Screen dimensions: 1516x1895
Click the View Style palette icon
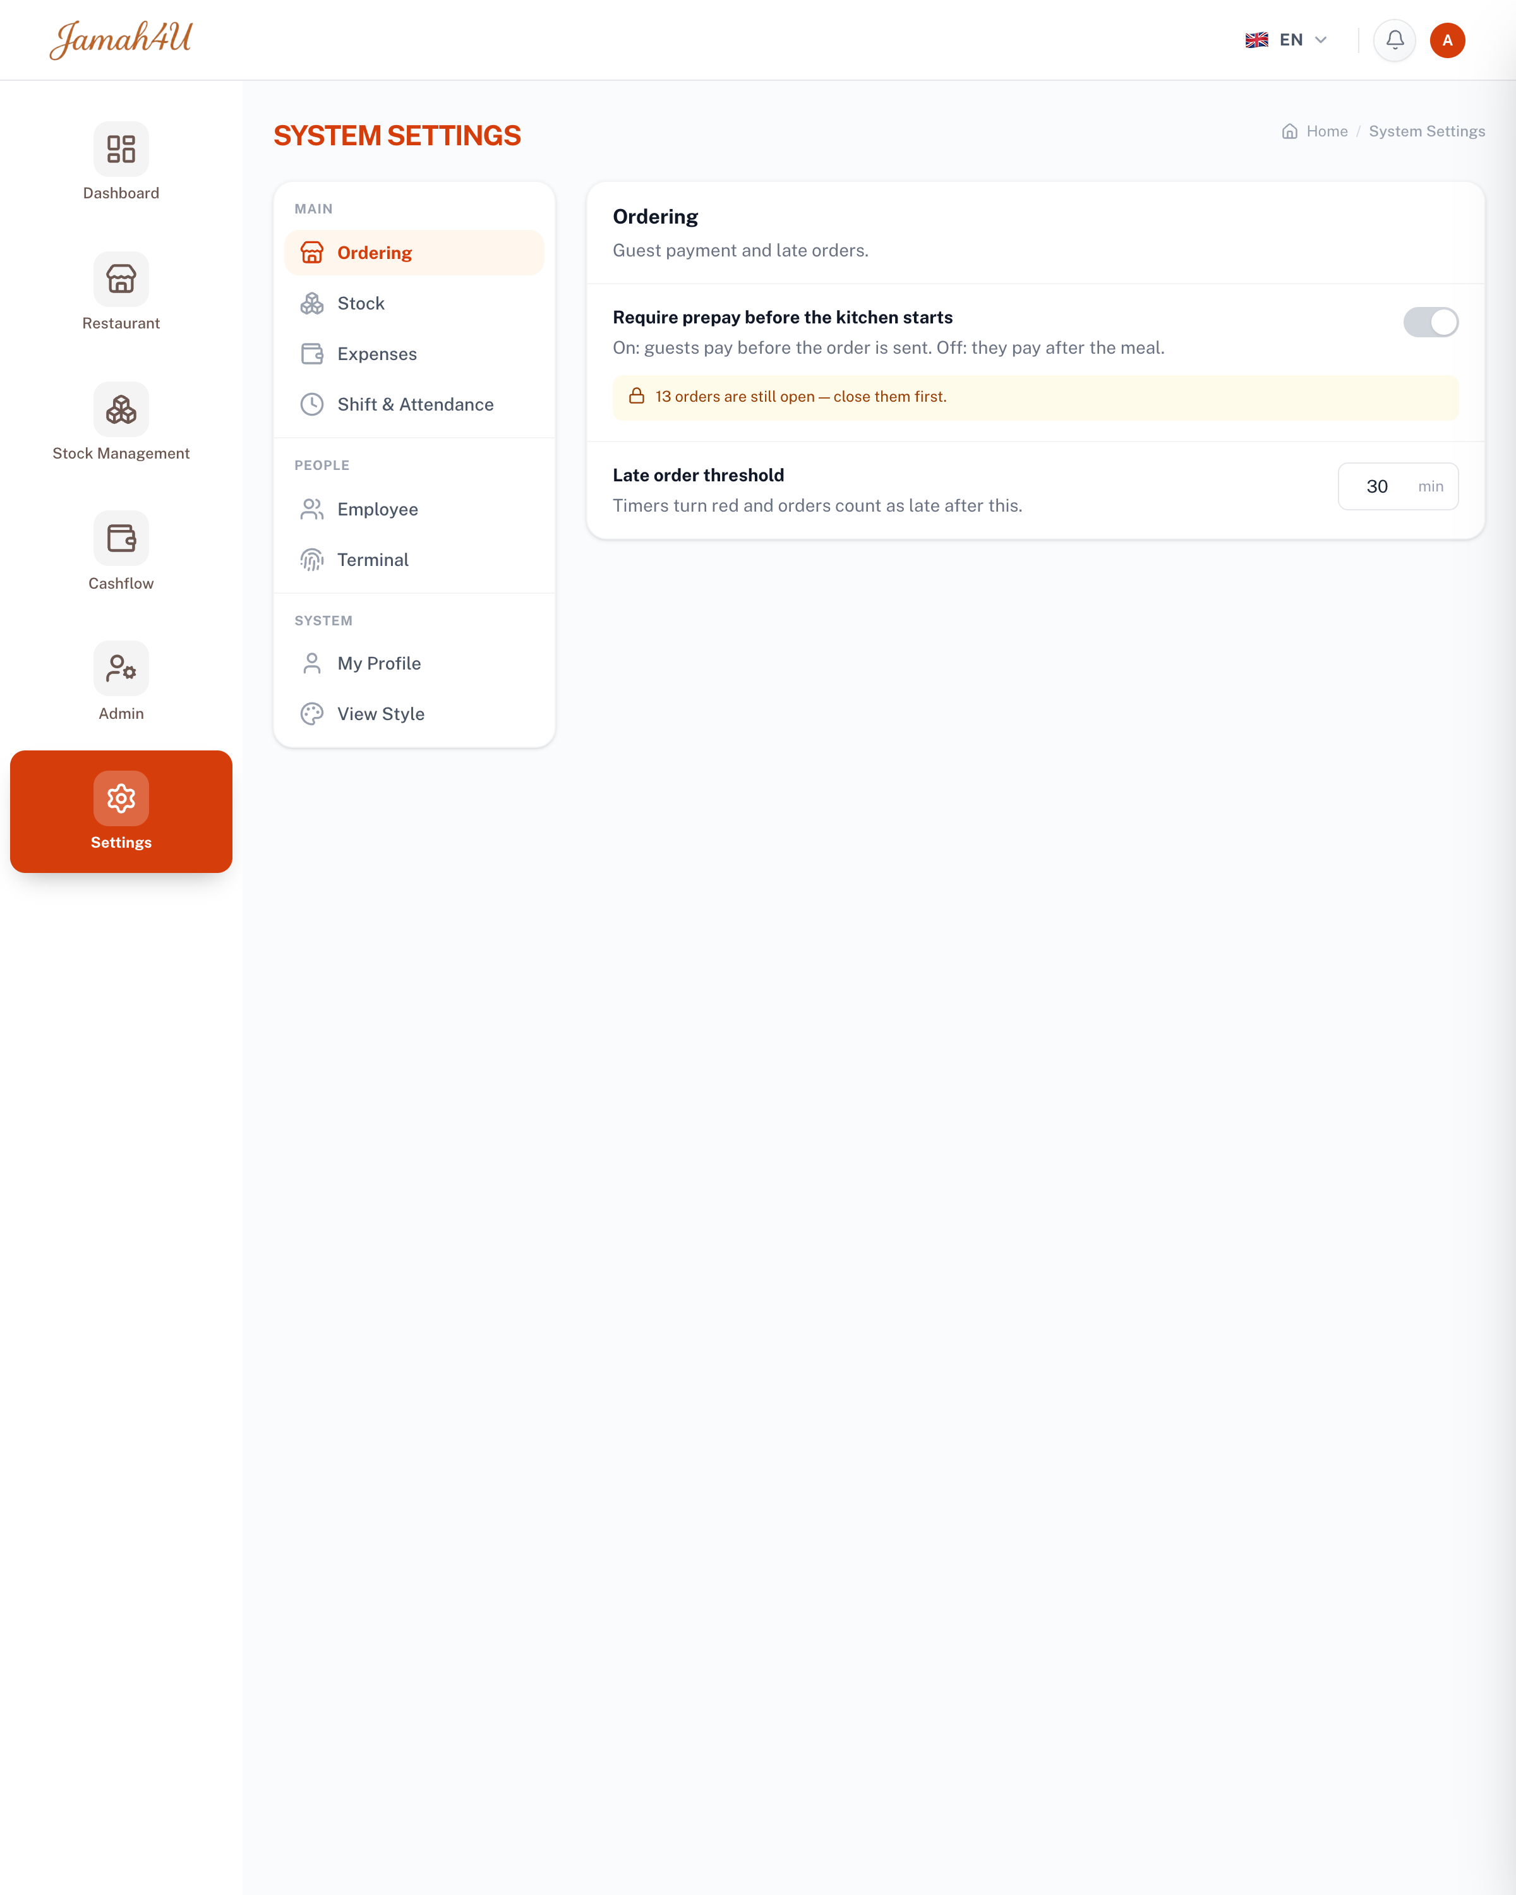click(x=312, y=714)
